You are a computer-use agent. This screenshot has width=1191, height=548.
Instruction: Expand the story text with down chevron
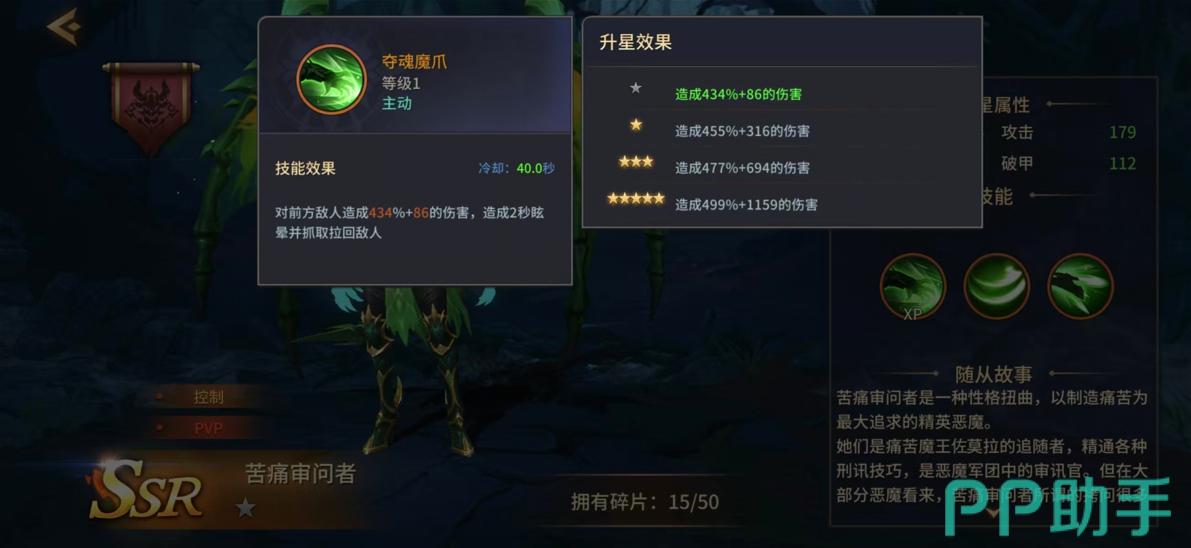click(x=993, y=512)
